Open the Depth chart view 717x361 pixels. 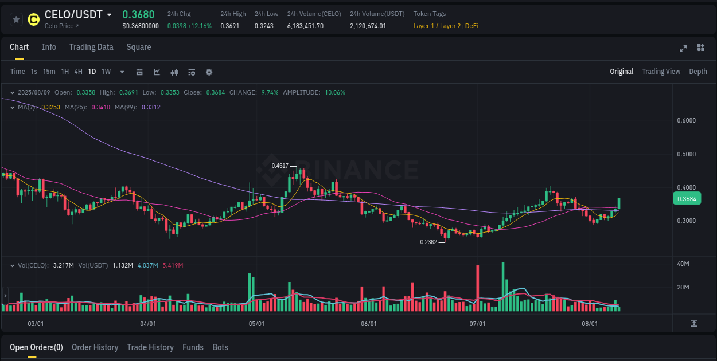(x=697, y=72)
